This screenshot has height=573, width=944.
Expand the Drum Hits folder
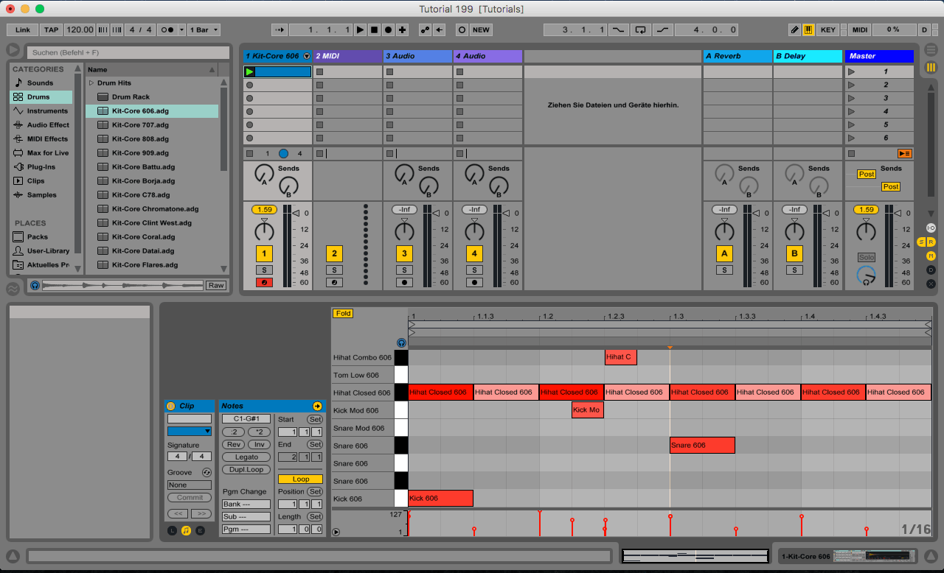[x=92, y=83]
